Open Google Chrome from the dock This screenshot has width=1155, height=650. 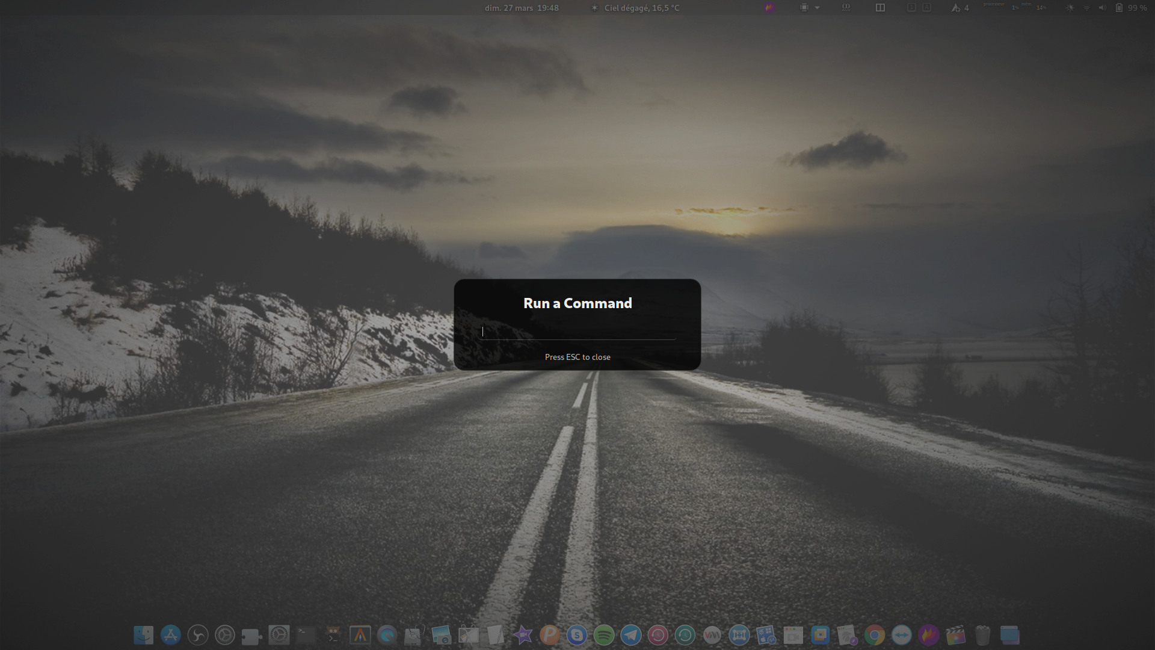(875, 635)
